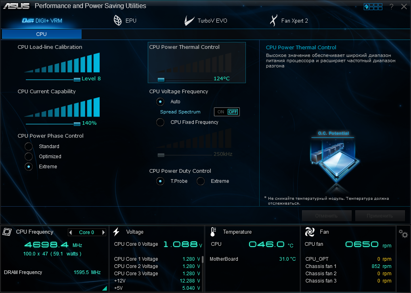Click the CPU Power Thermal Control heading

tap(184, 47)
